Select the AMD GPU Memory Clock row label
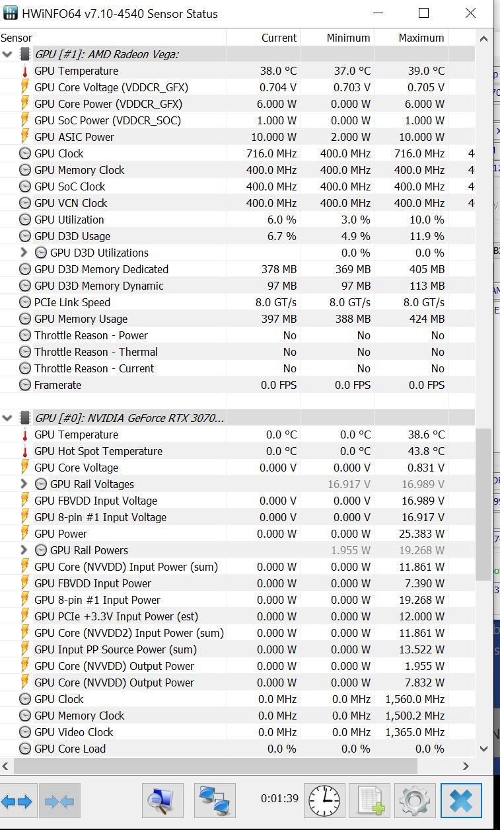500x830 pixels. coord(79,170)
